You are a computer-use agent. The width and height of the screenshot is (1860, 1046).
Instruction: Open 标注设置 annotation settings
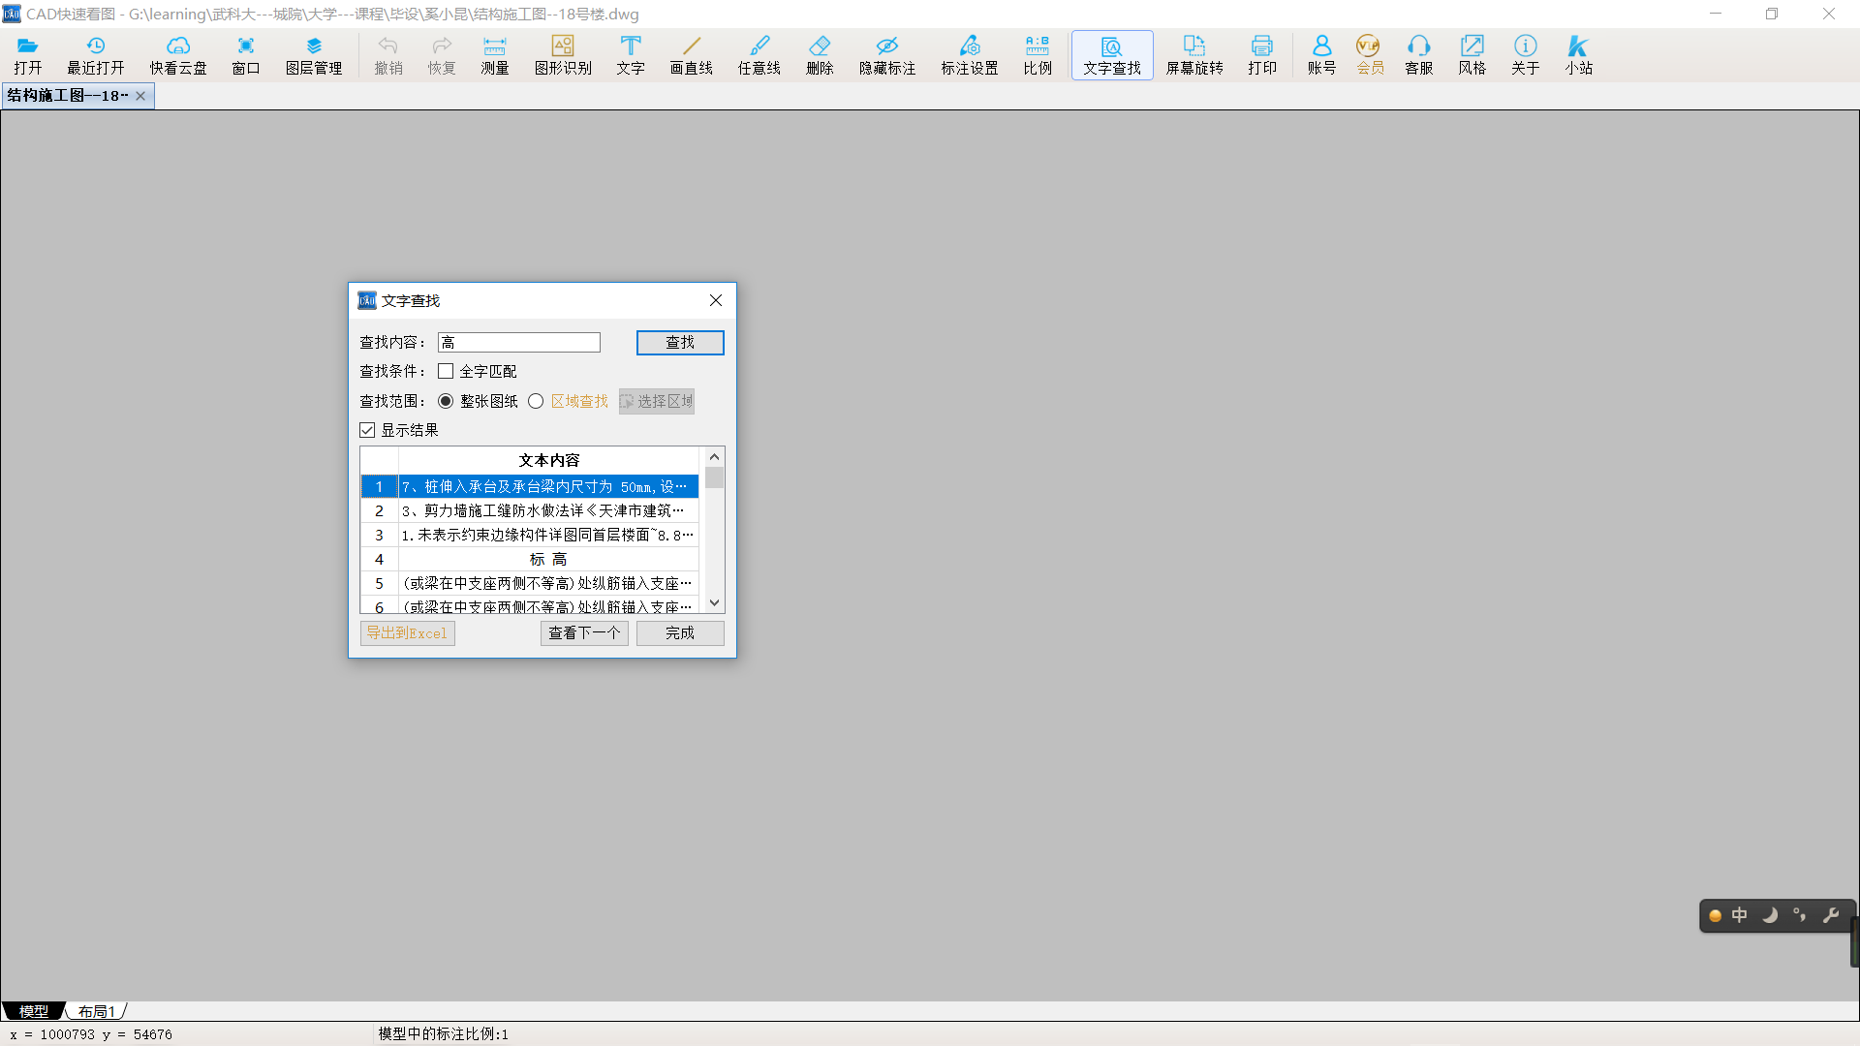click(x=970, y=55)
